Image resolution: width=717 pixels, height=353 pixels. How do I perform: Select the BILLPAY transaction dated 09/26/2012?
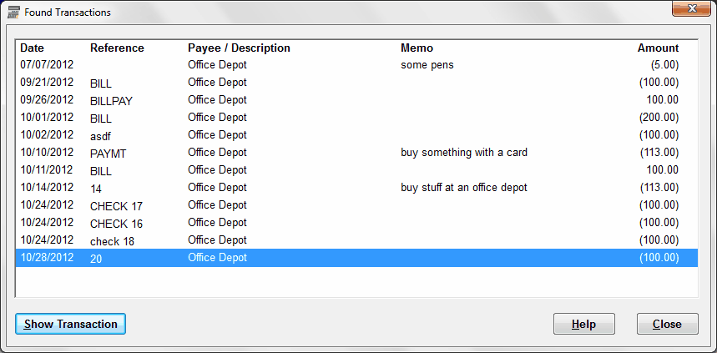pos(356,100)
